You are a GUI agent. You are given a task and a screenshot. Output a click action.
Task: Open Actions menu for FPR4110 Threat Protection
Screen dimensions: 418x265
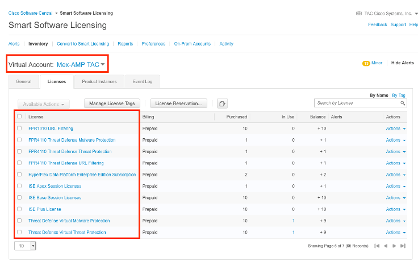[396, 151]
